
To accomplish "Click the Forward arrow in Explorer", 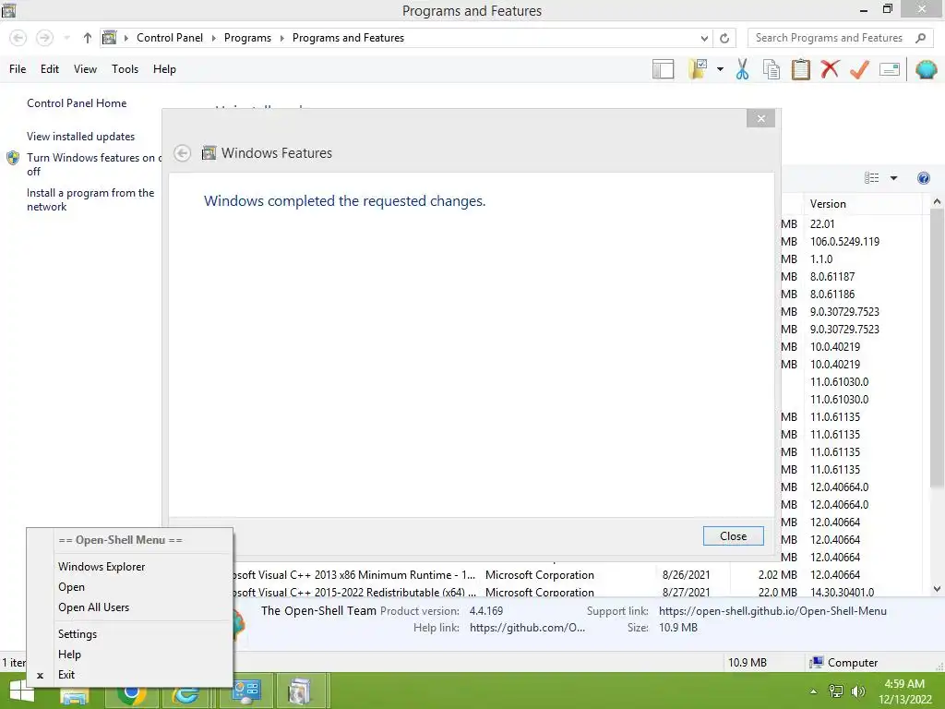I will (44, 38).
